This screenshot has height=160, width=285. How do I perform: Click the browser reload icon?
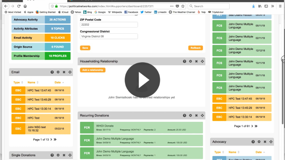tap(19, 6)
